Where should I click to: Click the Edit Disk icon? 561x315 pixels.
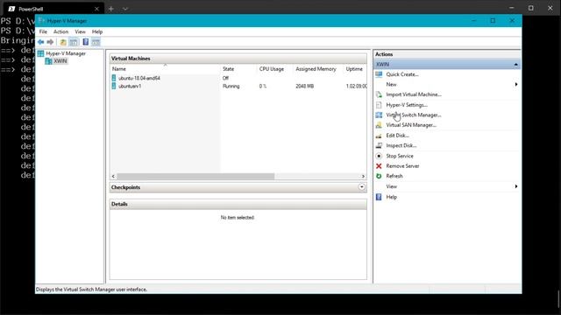click(x=379, y=136)
